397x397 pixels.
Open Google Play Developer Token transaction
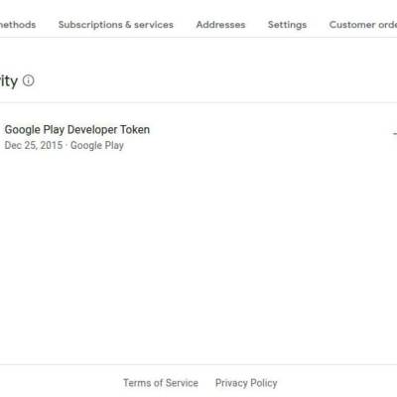coord(77,130)
